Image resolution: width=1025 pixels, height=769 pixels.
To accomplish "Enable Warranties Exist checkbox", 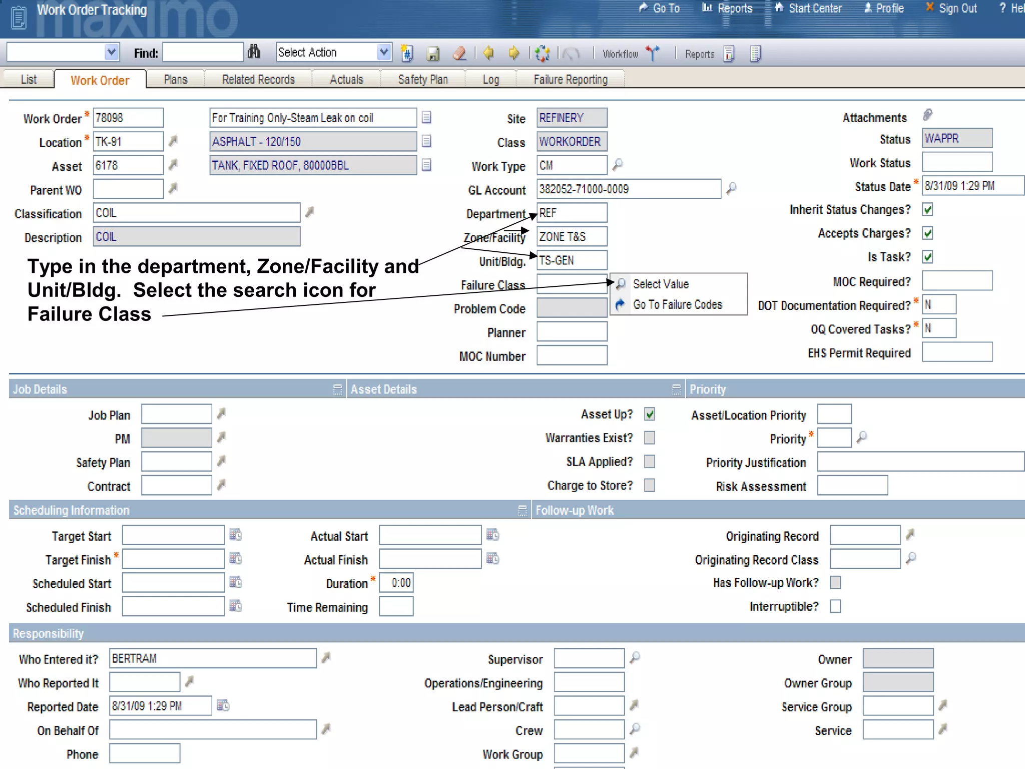I will pyautogui.click(x=650, y=438).
